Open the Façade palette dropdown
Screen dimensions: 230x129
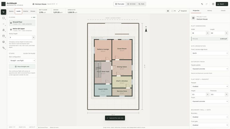210,69
